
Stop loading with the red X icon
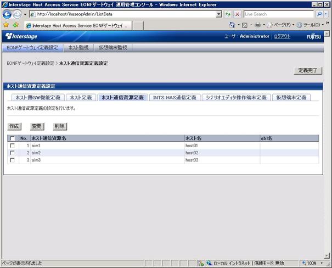click(x=238, y=14)
